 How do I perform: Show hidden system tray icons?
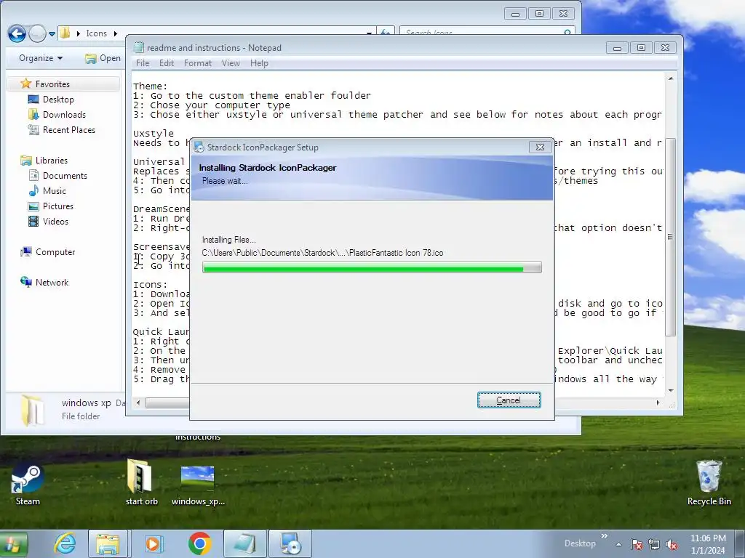click(x=618, y=544)
